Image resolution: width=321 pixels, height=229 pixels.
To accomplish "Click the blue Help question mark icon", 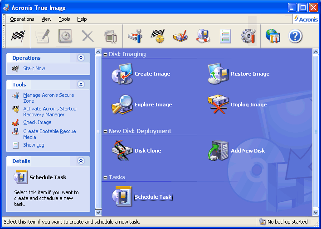I will (295, 36).
